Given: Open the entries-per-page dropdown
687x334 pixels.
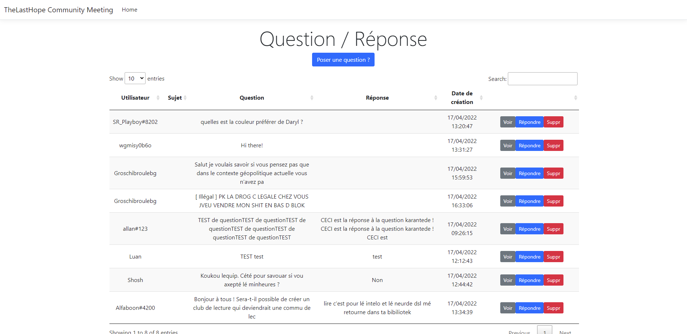Looking at the screenshot, I should [x=135, y=78].
